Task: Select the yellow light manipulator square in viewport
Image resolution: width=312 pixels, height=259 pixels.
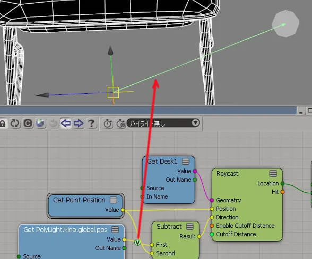Action: pyautogui.click(x=113, y=92)
